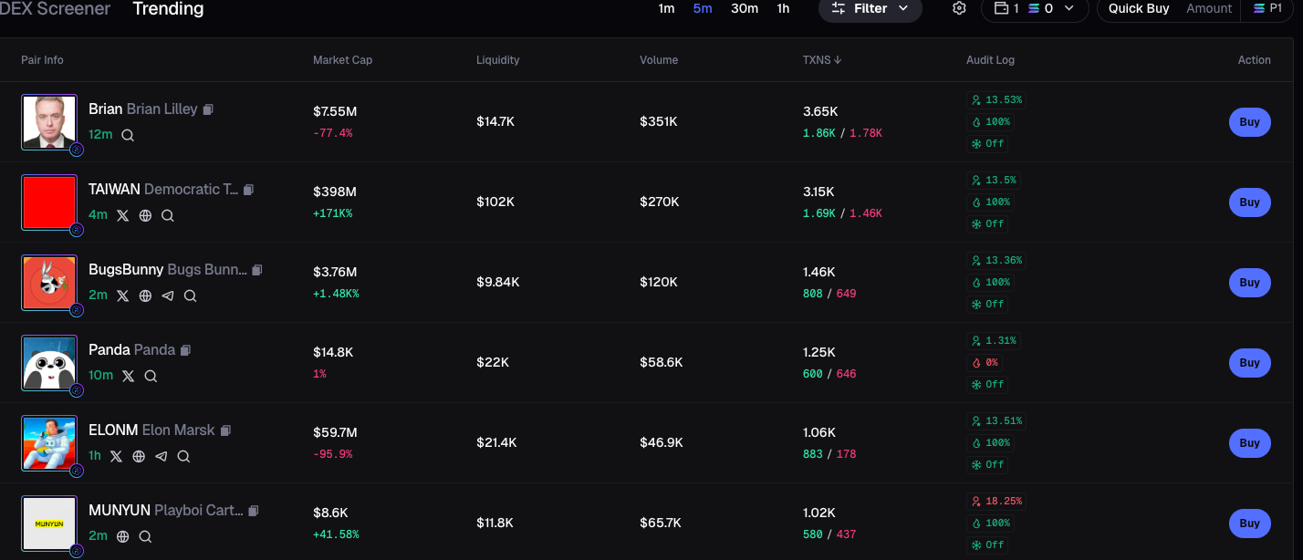Switch to the 30m timeframe

pos(745,8)
